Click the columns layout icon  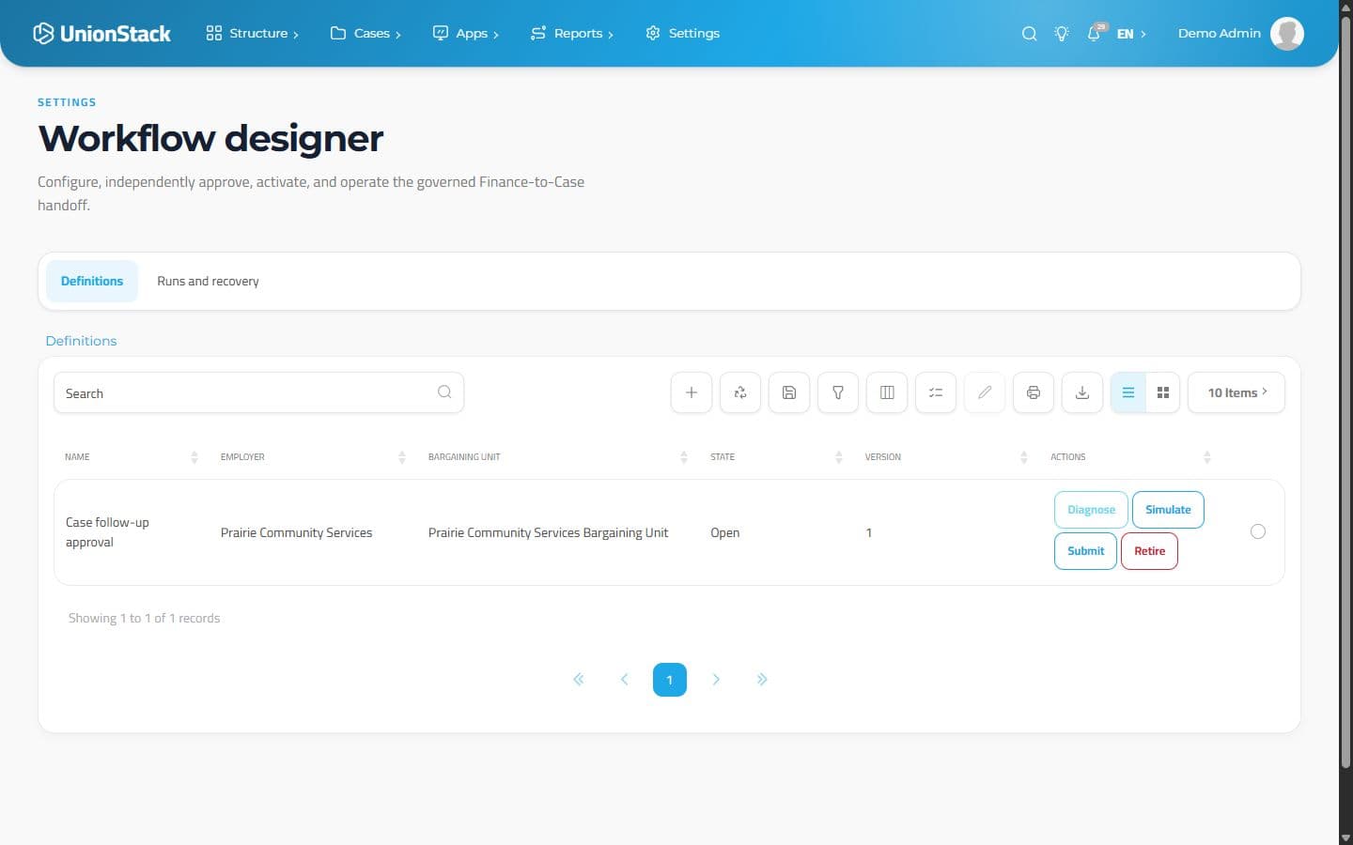887,392
